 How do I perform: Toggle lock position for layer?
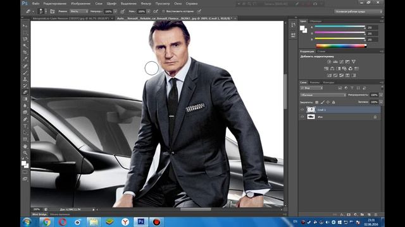328,102
